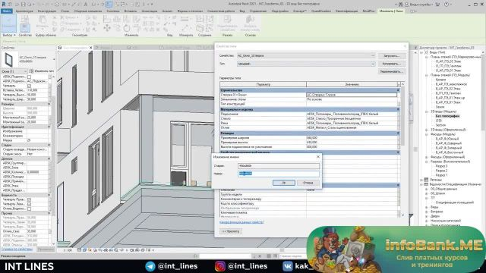Expand Фасады (Оформленный) node in project browser

pyautogui.click(x=427, y=157)
